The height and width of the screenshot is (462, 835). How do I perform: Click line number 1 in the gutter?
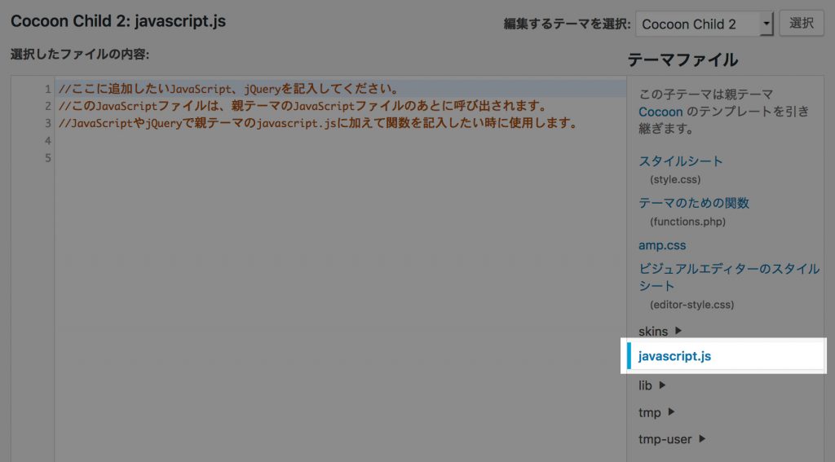pos(47,89)
